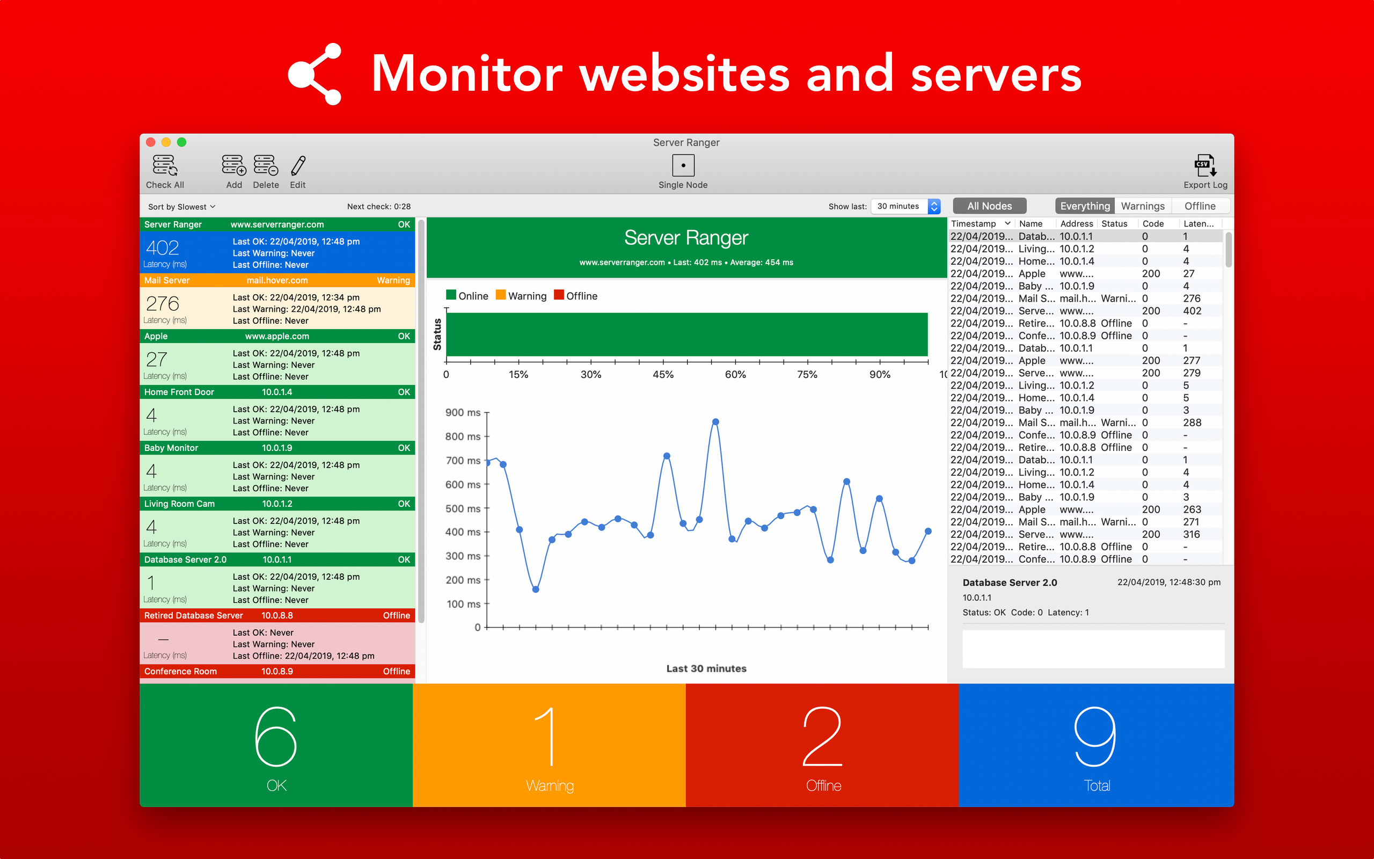This screenshot has height=859, width=1374.
Task: Click the red Offline count tile
Action: tap(822, 745)
